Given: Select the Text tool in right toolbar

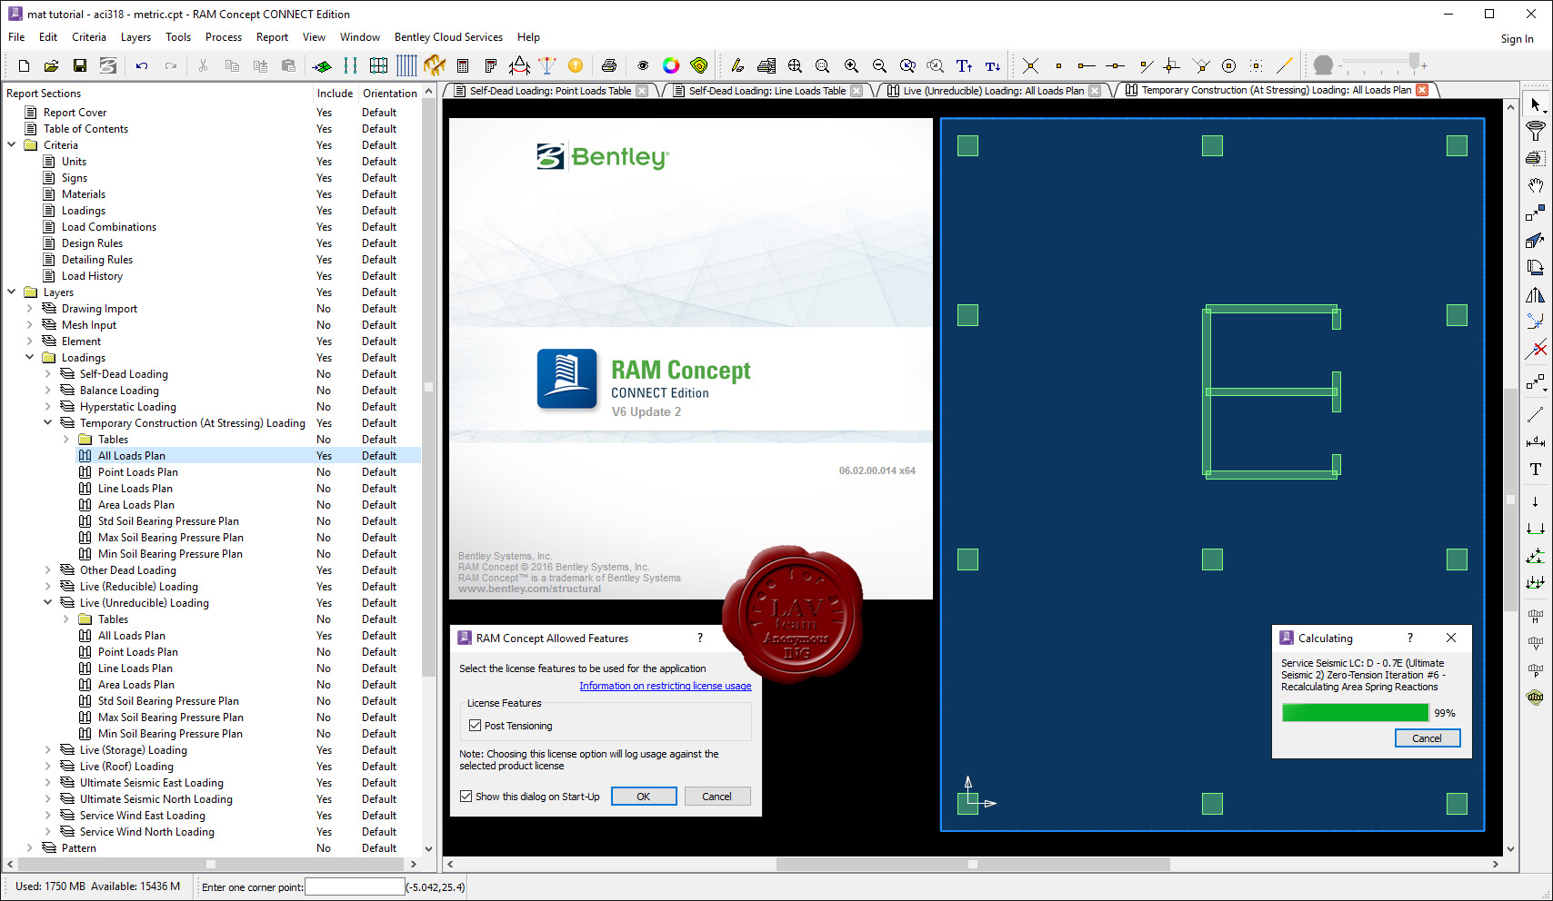Looking at the screenshot, I should pos(1536,470).
